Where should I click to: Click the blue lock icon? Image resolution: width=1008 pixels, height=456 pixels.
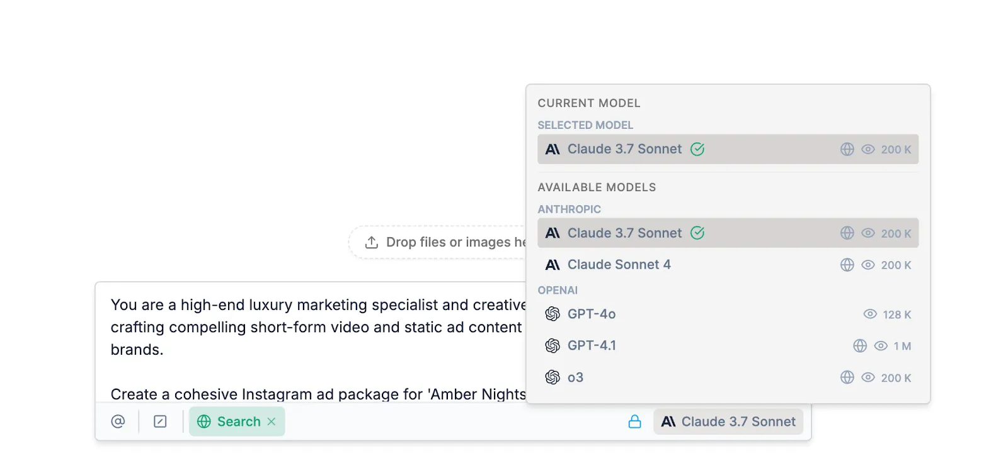pyautogui.click(x=634, y=421)
